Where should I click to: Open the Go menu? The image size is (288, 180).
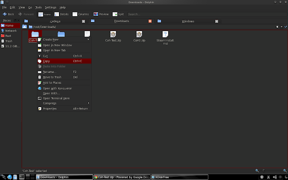tap(30, 7)
